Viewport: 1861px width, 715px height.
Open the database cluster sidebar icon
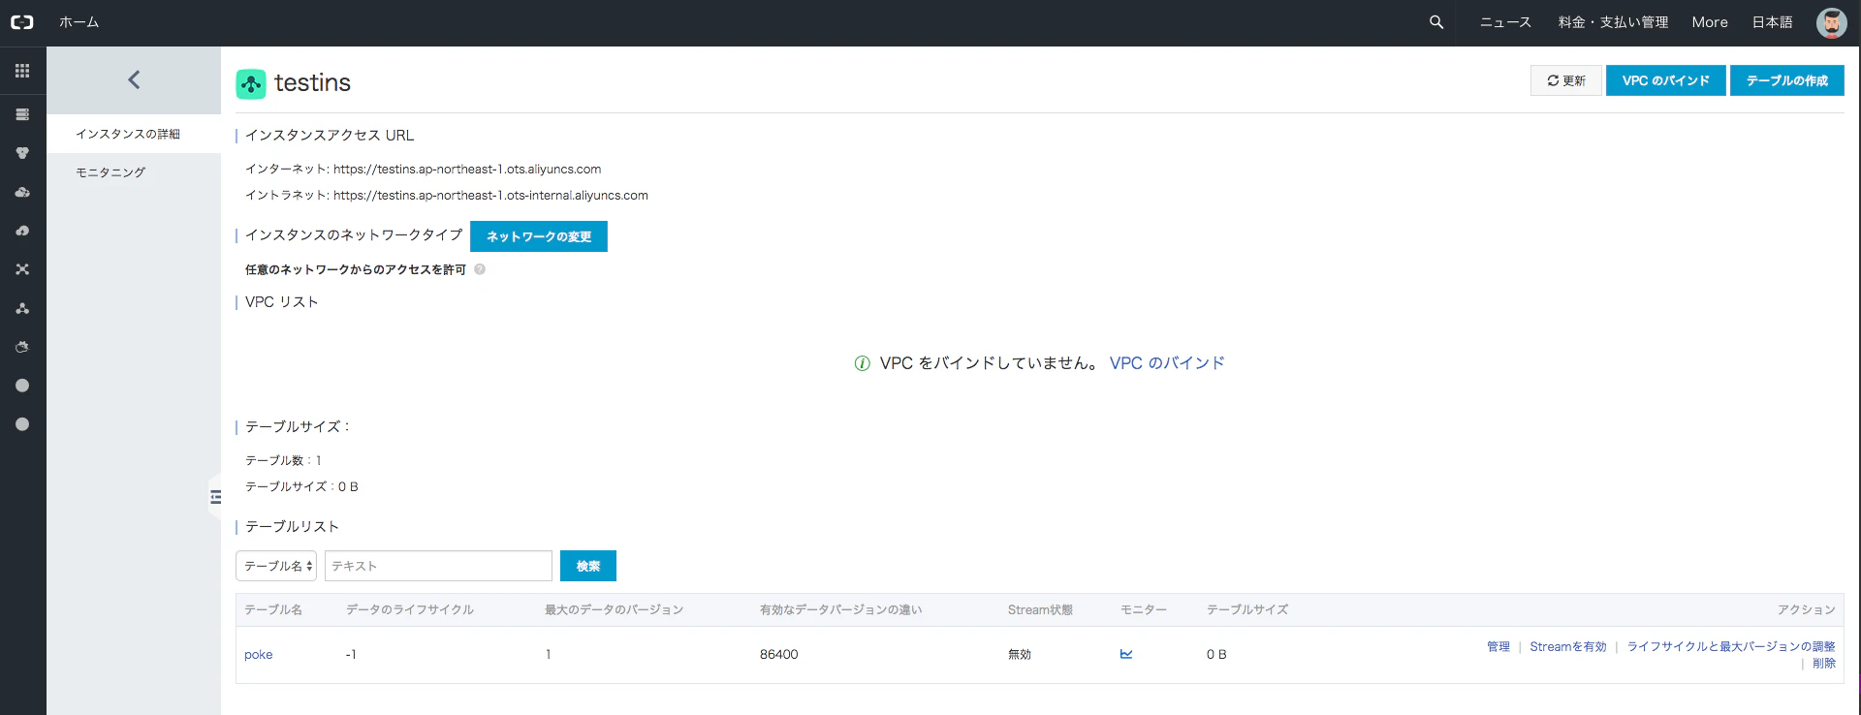(22, 153)
